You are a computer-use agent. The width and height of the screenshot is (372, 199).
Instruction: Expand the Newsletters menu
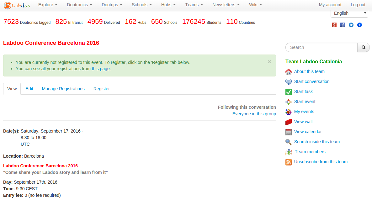pyautogui.click(x=226, y=5)
